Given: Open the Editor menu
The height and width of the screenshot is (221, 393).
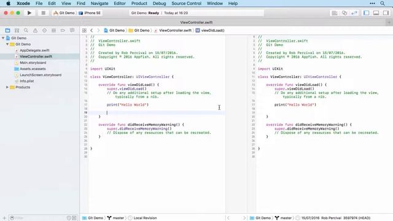Looking at the screenshot, I should pos(120,3).
